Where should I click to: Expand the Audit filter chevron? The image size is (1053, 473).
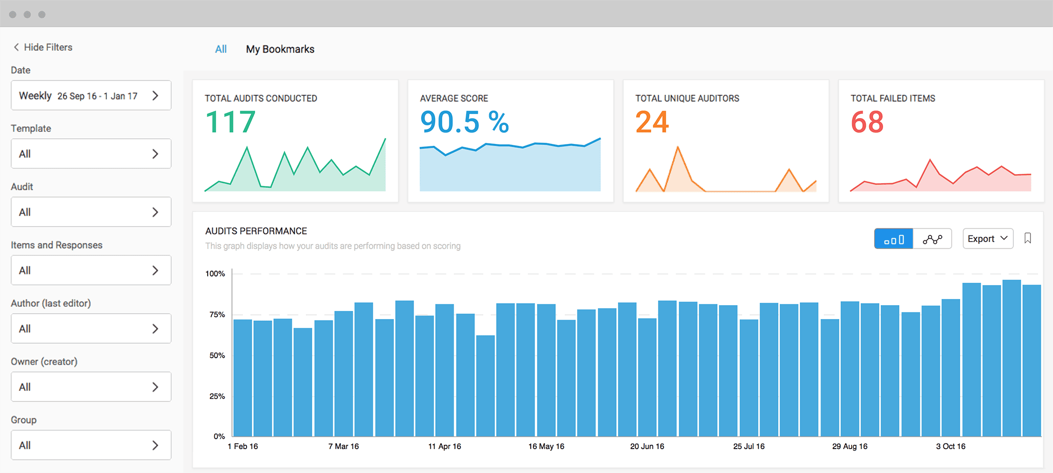(x=155, y=212)
